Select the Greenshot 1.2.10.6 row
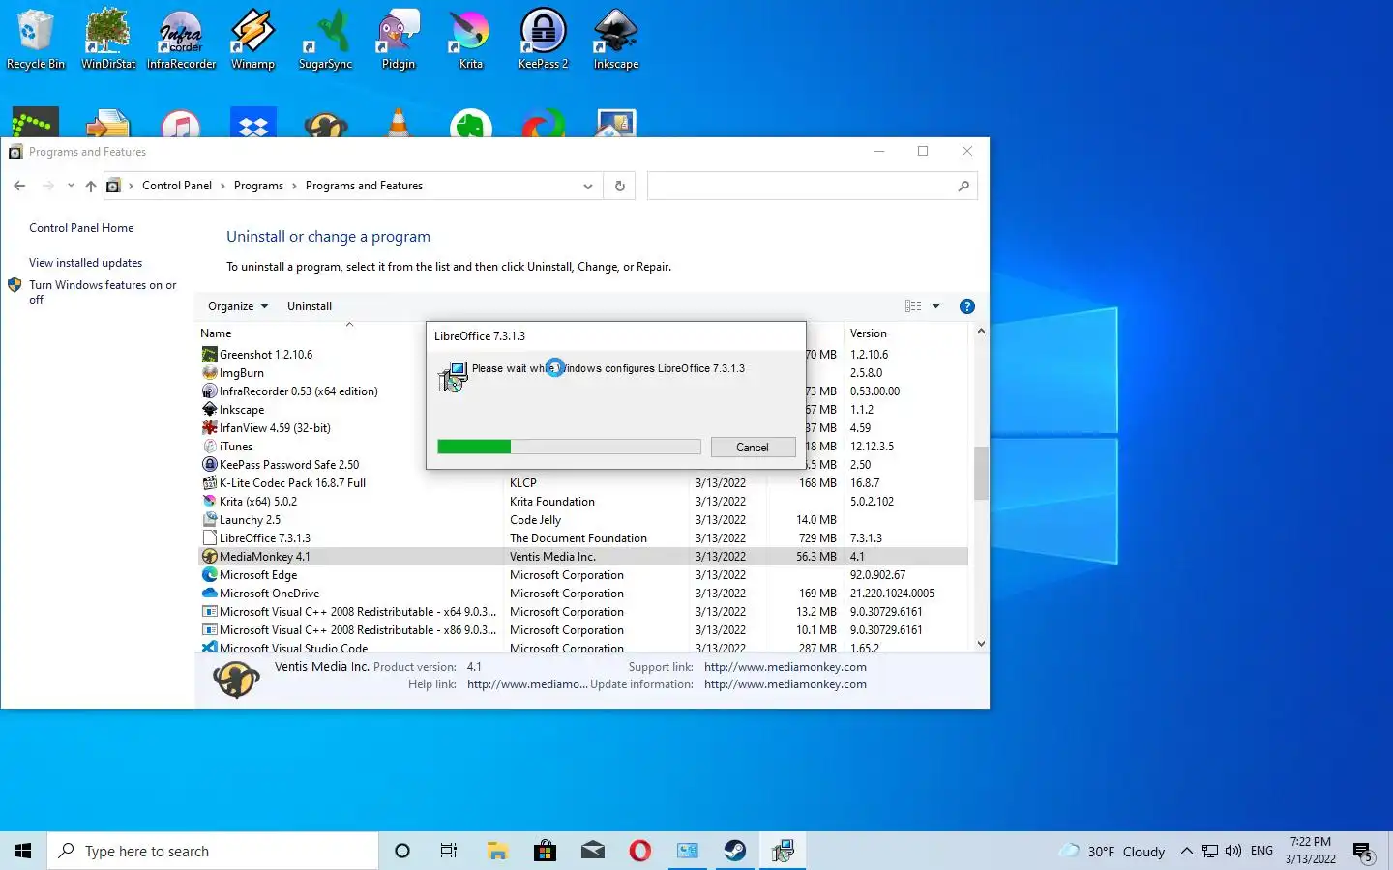The height and width of the screenshot is (870, 1393). [x=582, y=355]
